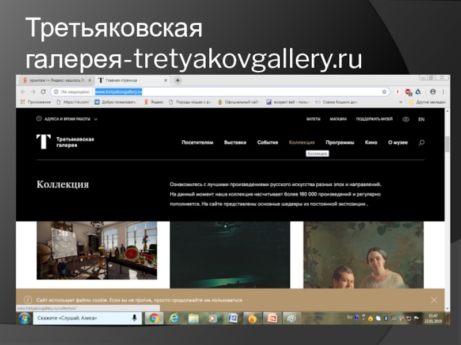Click the browser forward arrow
This screenshot has width=461, height=345.
pos(33,92)
